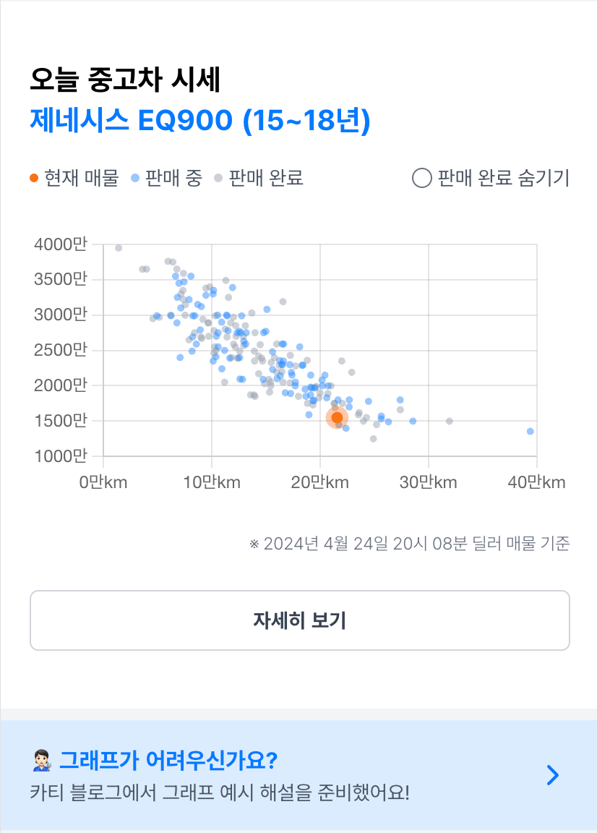Click the 제네시스 EQ900 (15~18년) title link
The width and height of the screenshot is (597, 833).
tap(200, 120)
